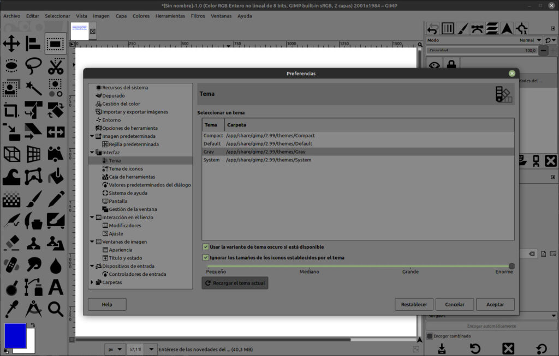This screenshot has height=356, width=559.
Task: Toggle layer visibility eye icon
Action: coord(434,65)
